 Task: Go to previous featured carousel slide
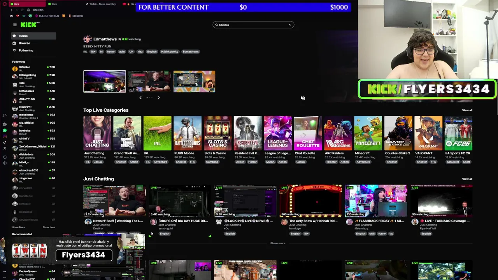[140, 98]
